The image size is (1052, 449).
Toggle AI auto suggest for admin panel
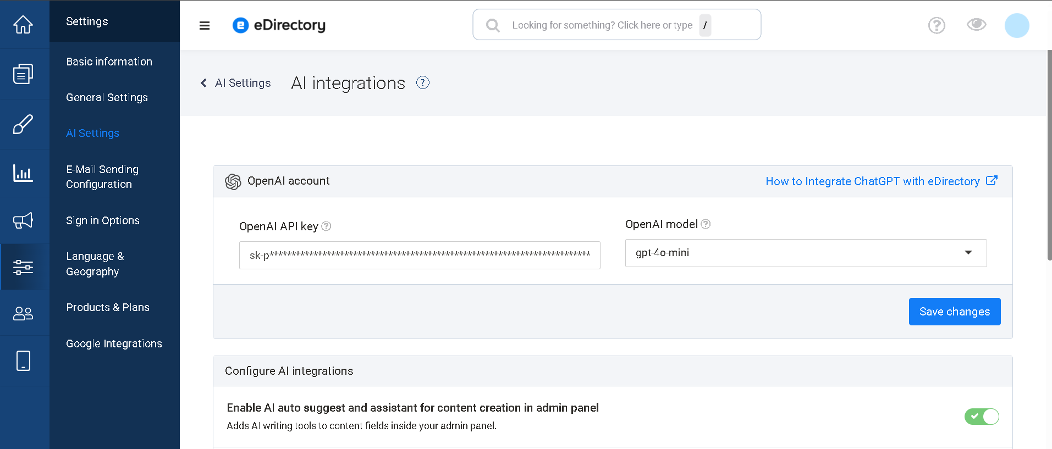[981, 417]
